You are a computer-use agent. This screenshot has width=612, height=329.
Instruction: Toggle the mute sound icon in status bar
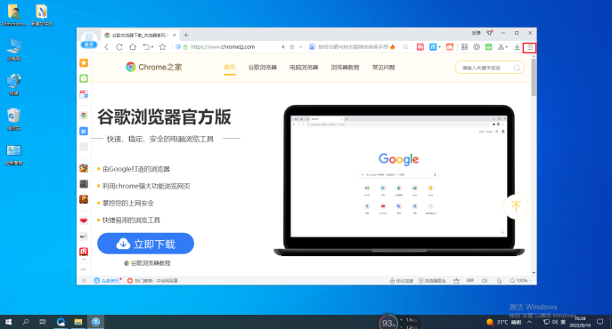pyautogui.click(x=485, y=281)
